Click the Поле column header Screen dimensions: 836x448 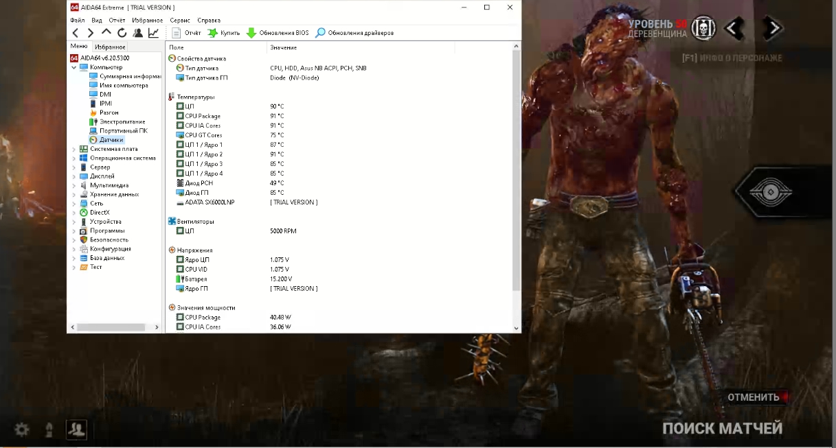216,47
